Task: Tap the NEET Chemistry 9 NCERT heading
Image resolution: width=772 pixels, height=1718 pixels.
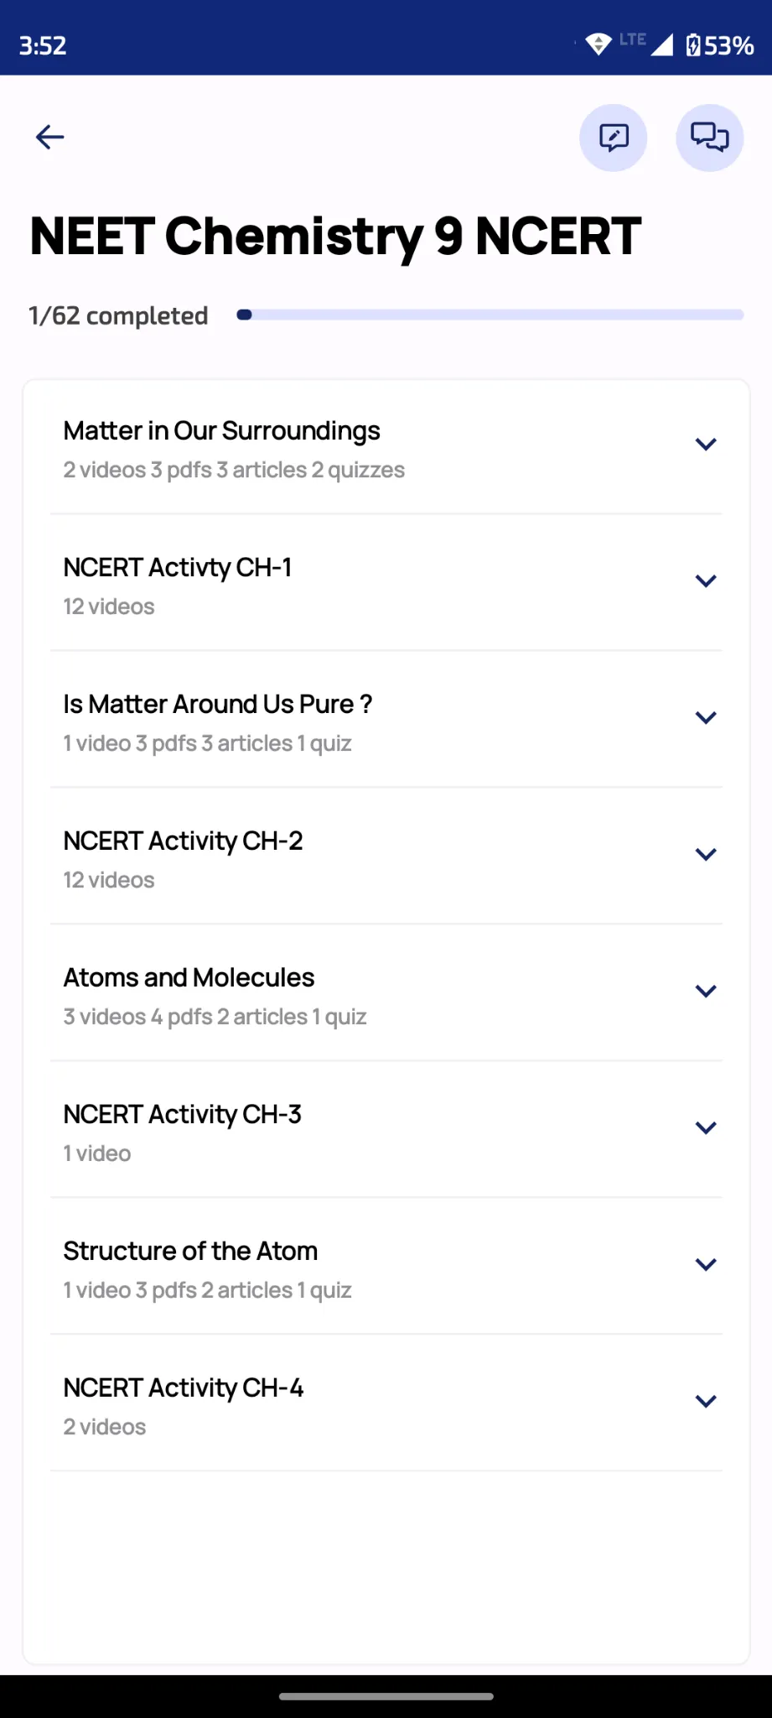Action: 336,237
